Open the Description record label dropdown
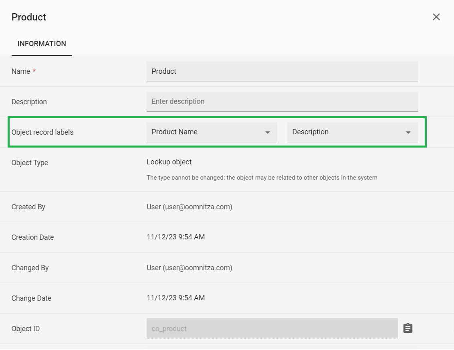The width and height of the screenshot is (454, 350). tap(347, 132)
